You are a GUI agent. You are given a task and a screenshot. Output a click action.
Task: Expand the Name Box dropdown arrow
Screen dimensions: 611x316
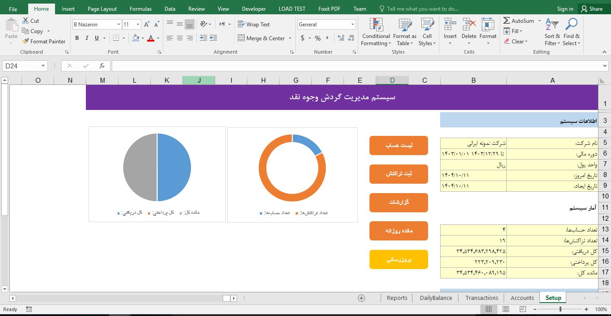(43, 66)
